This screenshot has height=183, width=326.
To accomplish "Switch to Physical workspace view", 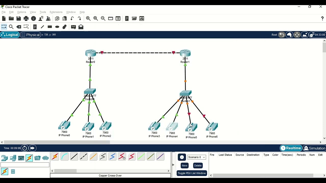I will pos(30,35).
